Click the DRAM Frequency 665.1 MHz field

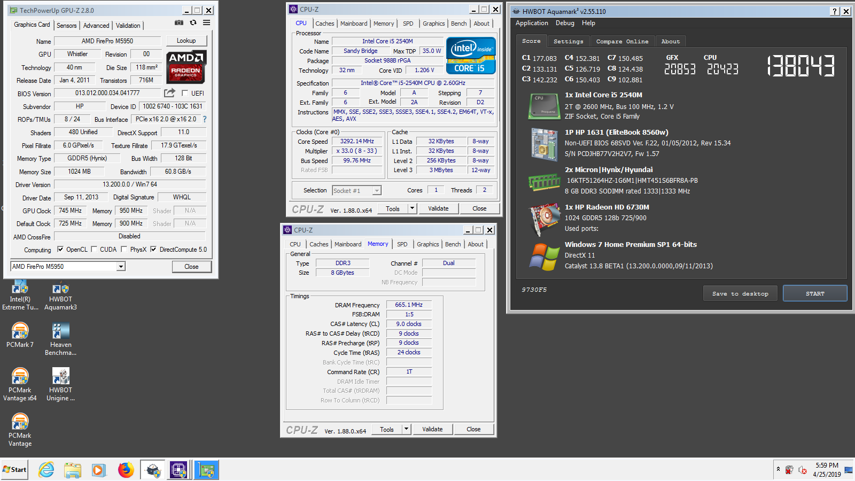coord(408,305)
